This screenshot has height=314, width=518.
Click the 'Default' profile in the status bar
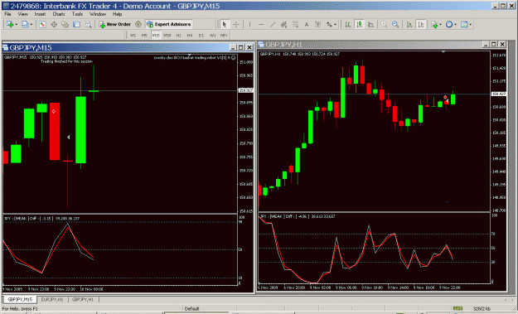tap(192, 309)
